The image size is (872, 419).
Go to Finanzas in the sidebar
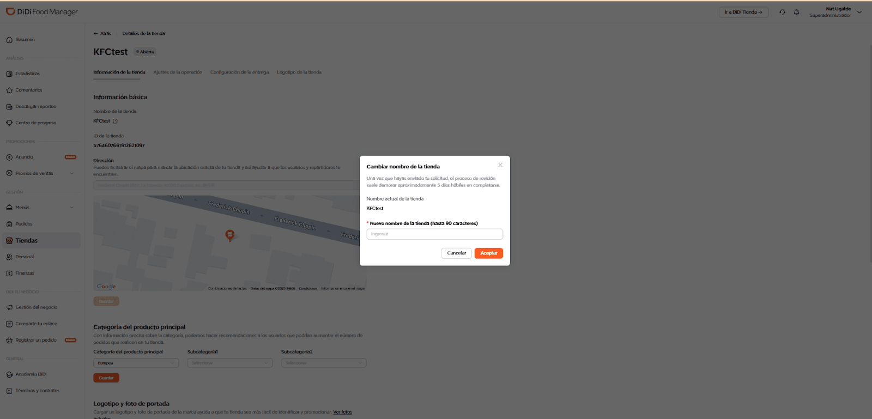(25, 273)
